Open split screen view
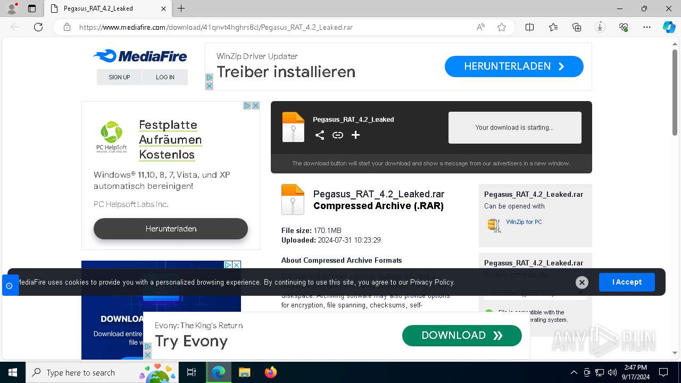This screenshot has width=681, height=383. tap(530, 27)
